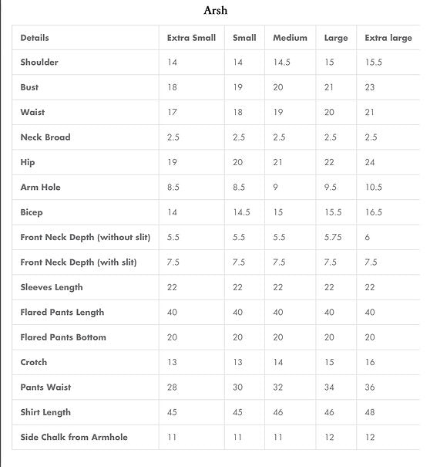Click the Neck Broad row label
Image resolution: width=430 pixels, height=467 pixels.
(45, 137)
